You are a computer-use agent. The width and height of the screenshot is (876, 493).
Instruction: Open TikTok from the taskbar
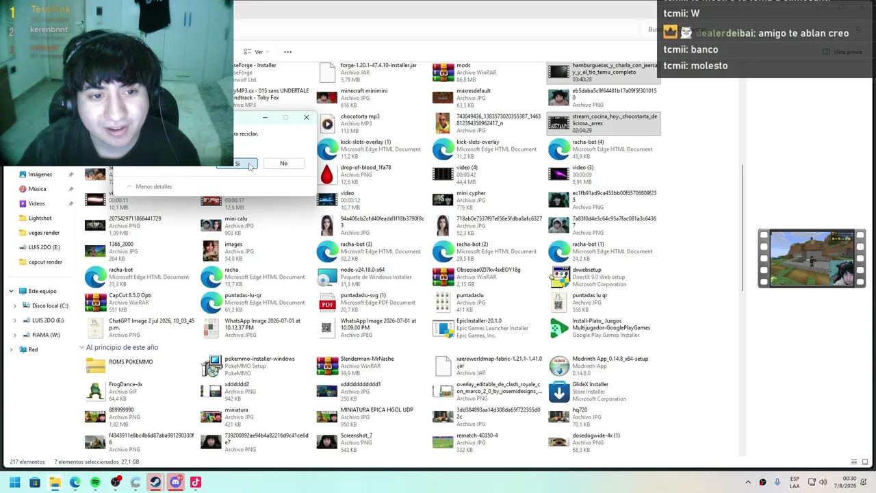196,482
